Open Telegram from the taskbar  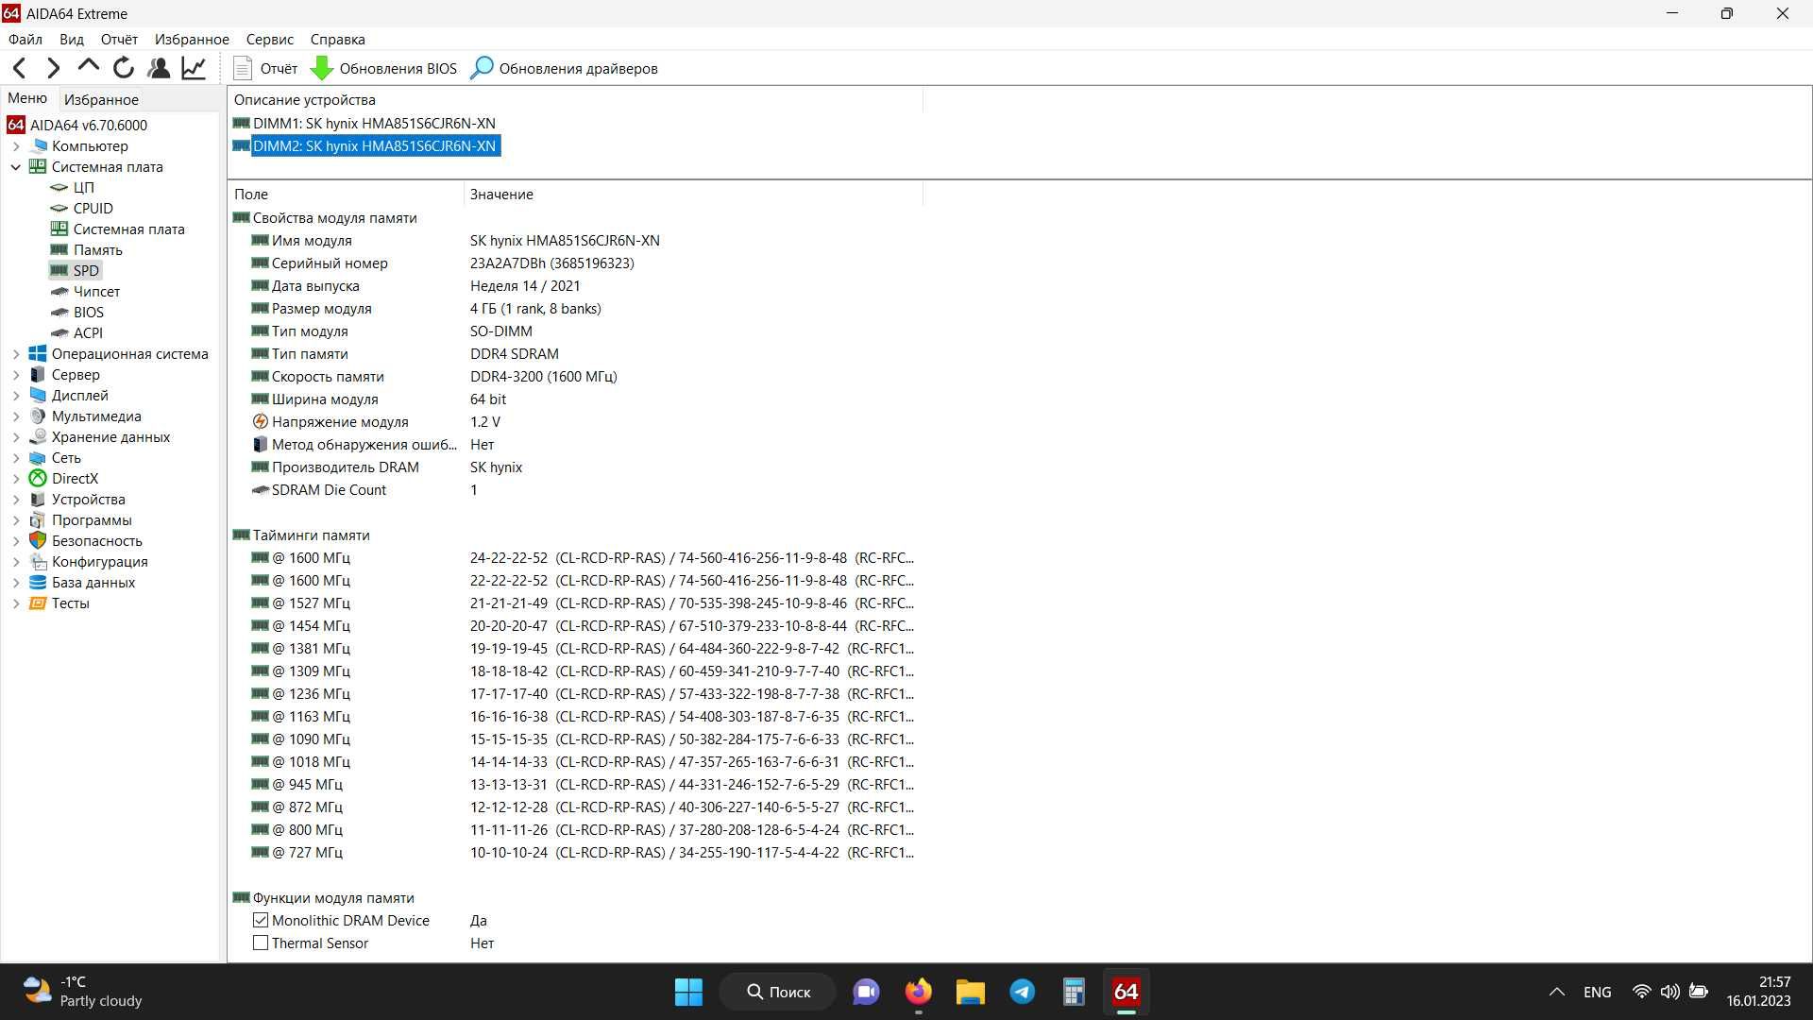pyautogui.click(x=1022, y=992)
